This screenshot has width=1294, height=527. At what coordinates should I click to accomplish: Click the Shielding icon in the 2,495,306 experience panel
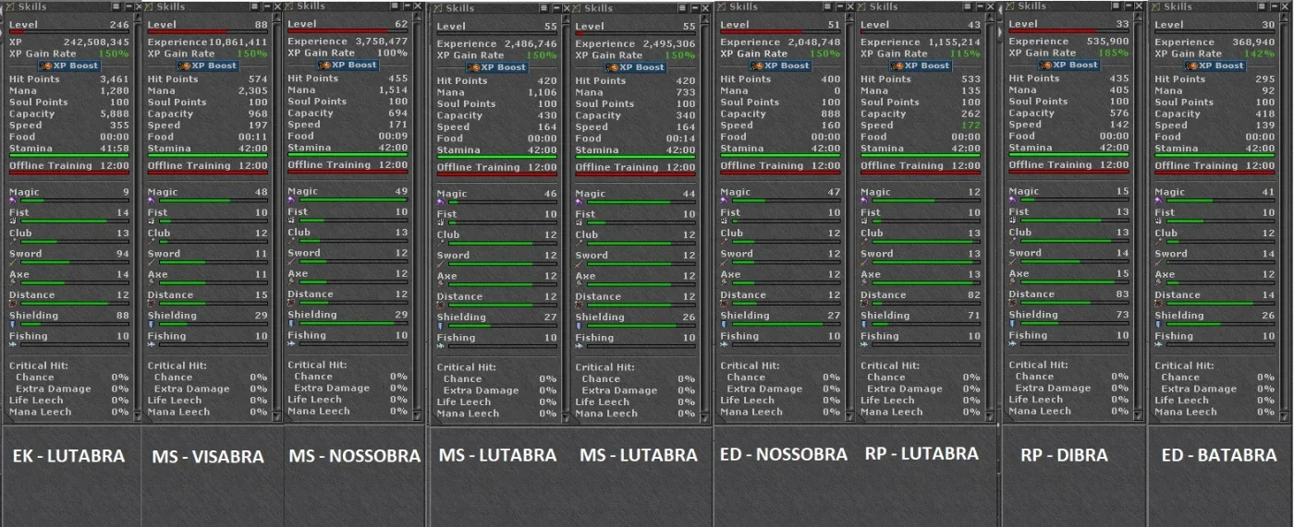click(x=580, y=326)
